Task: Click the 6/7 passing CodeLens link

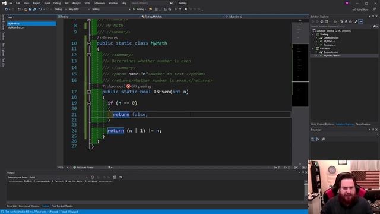Action: click(x=141, y=86)
